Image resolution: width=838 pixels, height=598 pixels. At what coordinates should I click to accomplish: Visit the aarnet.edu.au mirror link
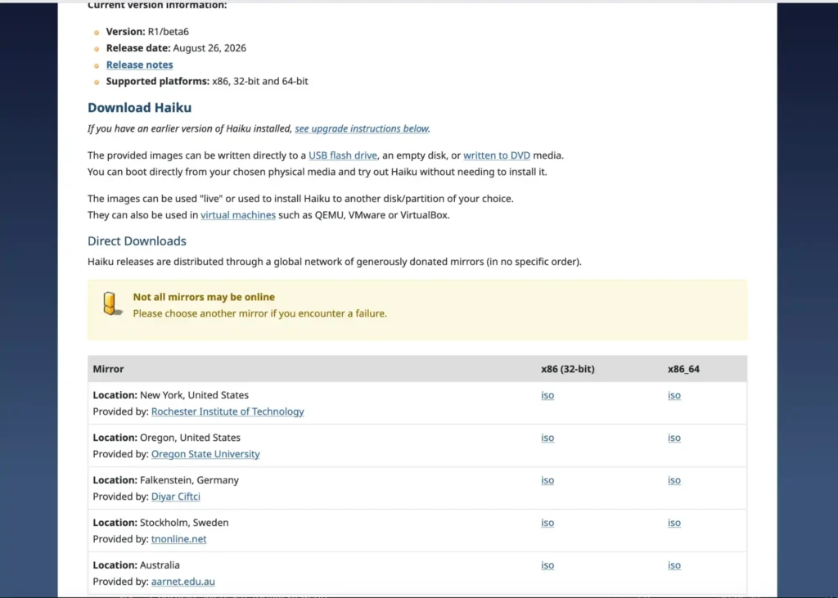coord(182,582)
